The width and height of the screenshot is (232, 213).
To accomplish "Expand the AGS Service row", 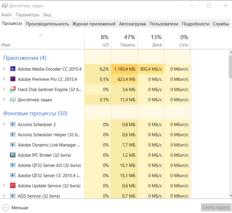I will pyautogui.click(x=4, y=196).
